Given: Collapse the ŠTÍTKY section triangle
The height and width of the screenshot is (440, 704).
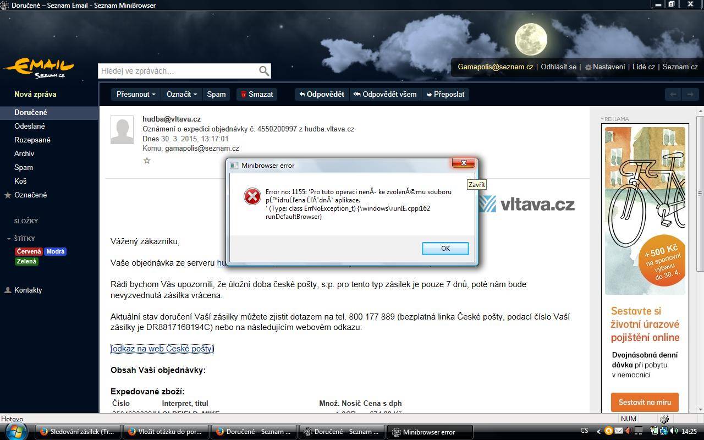Looking at the screenshot, I should (9, 239).
